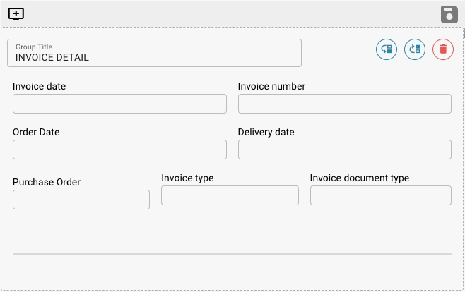This screenshot has height=292, width=465.
Task: Click the add screen icon with plus
Action: pyautogui.click(x=16, y=14)
